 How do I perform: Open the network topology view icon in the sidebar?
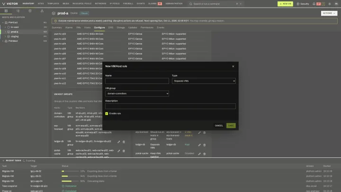pyautogui.click(x=42, y=11)
